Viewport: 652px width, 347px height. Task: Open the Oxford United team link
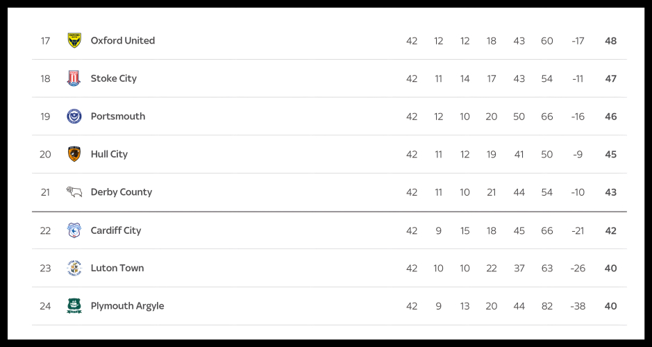click(x=123, y=40)
